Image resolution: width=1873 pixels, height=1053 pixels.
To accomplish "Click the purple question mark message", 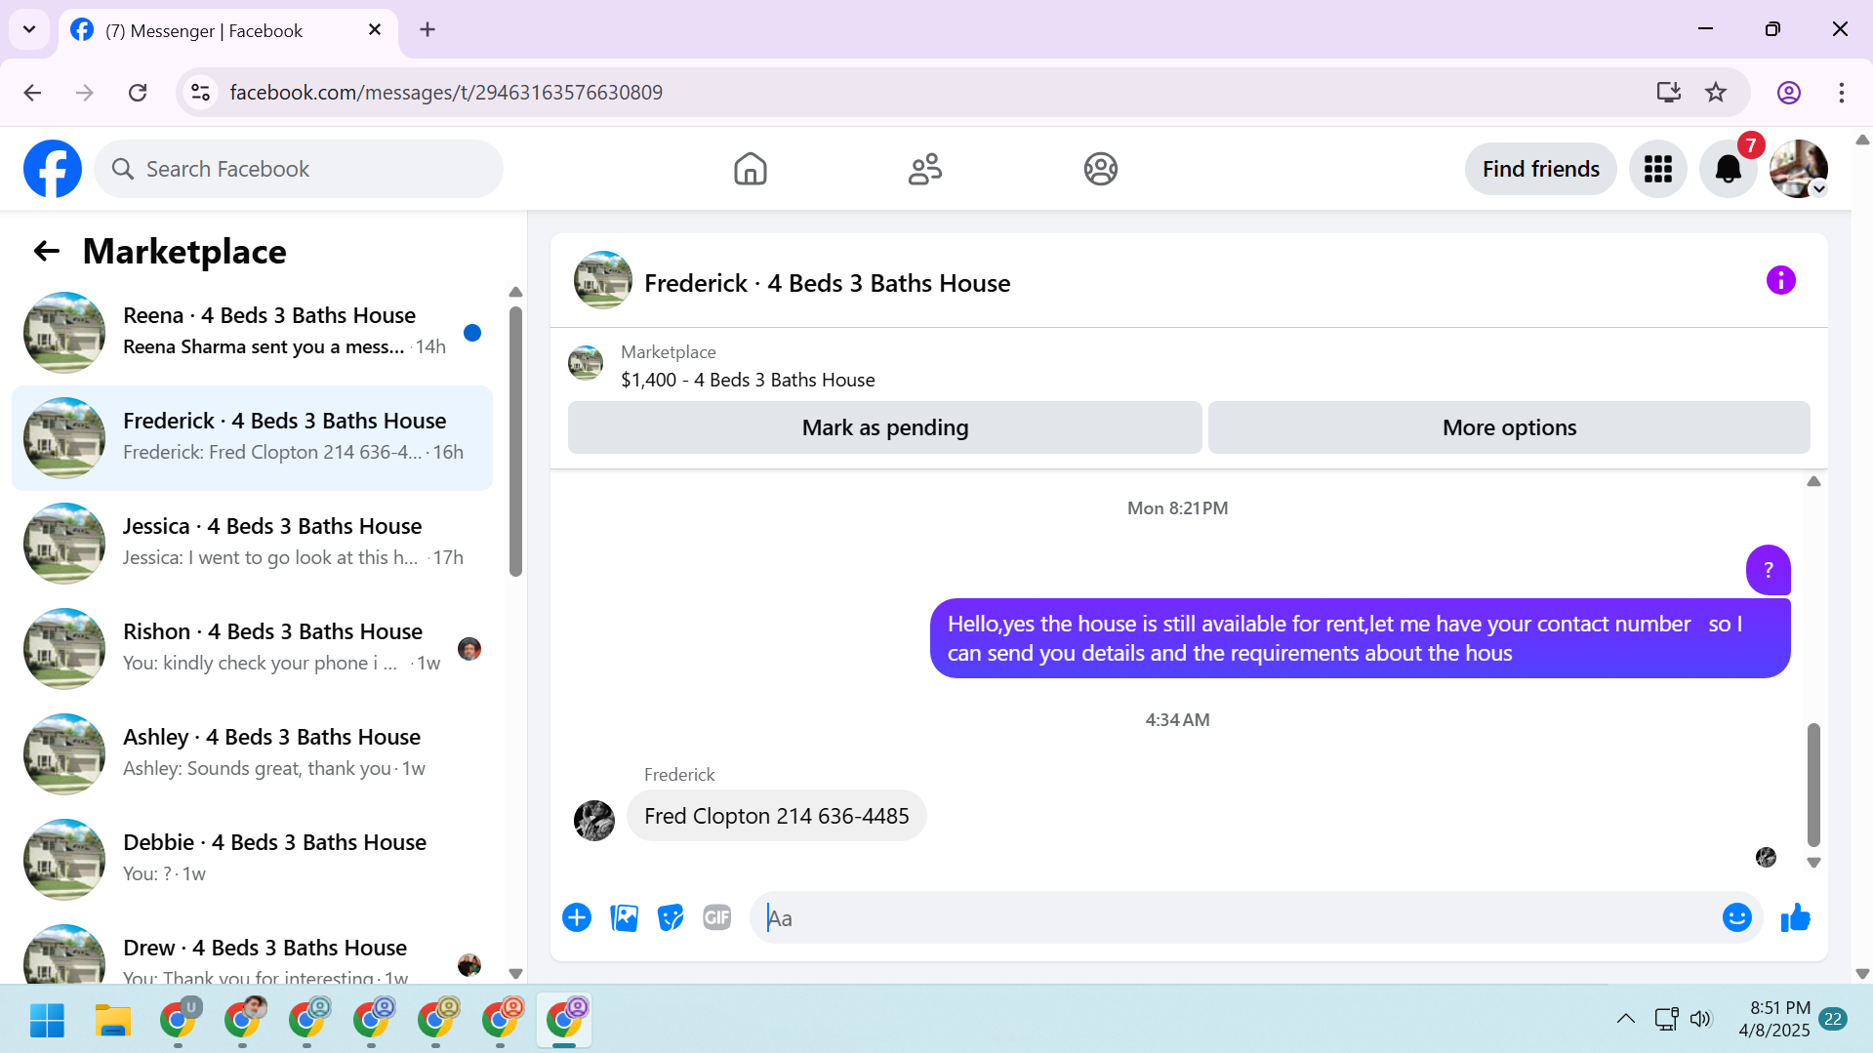I will [x=1768, y=570].
